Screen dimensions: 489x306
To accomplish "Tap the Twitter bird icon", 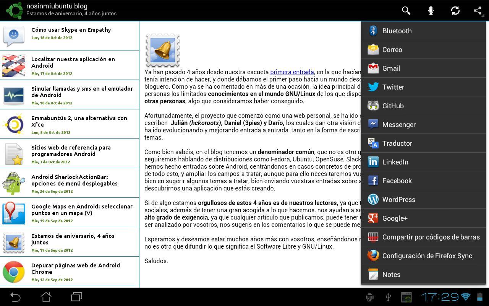I will (x=373, y=87).
